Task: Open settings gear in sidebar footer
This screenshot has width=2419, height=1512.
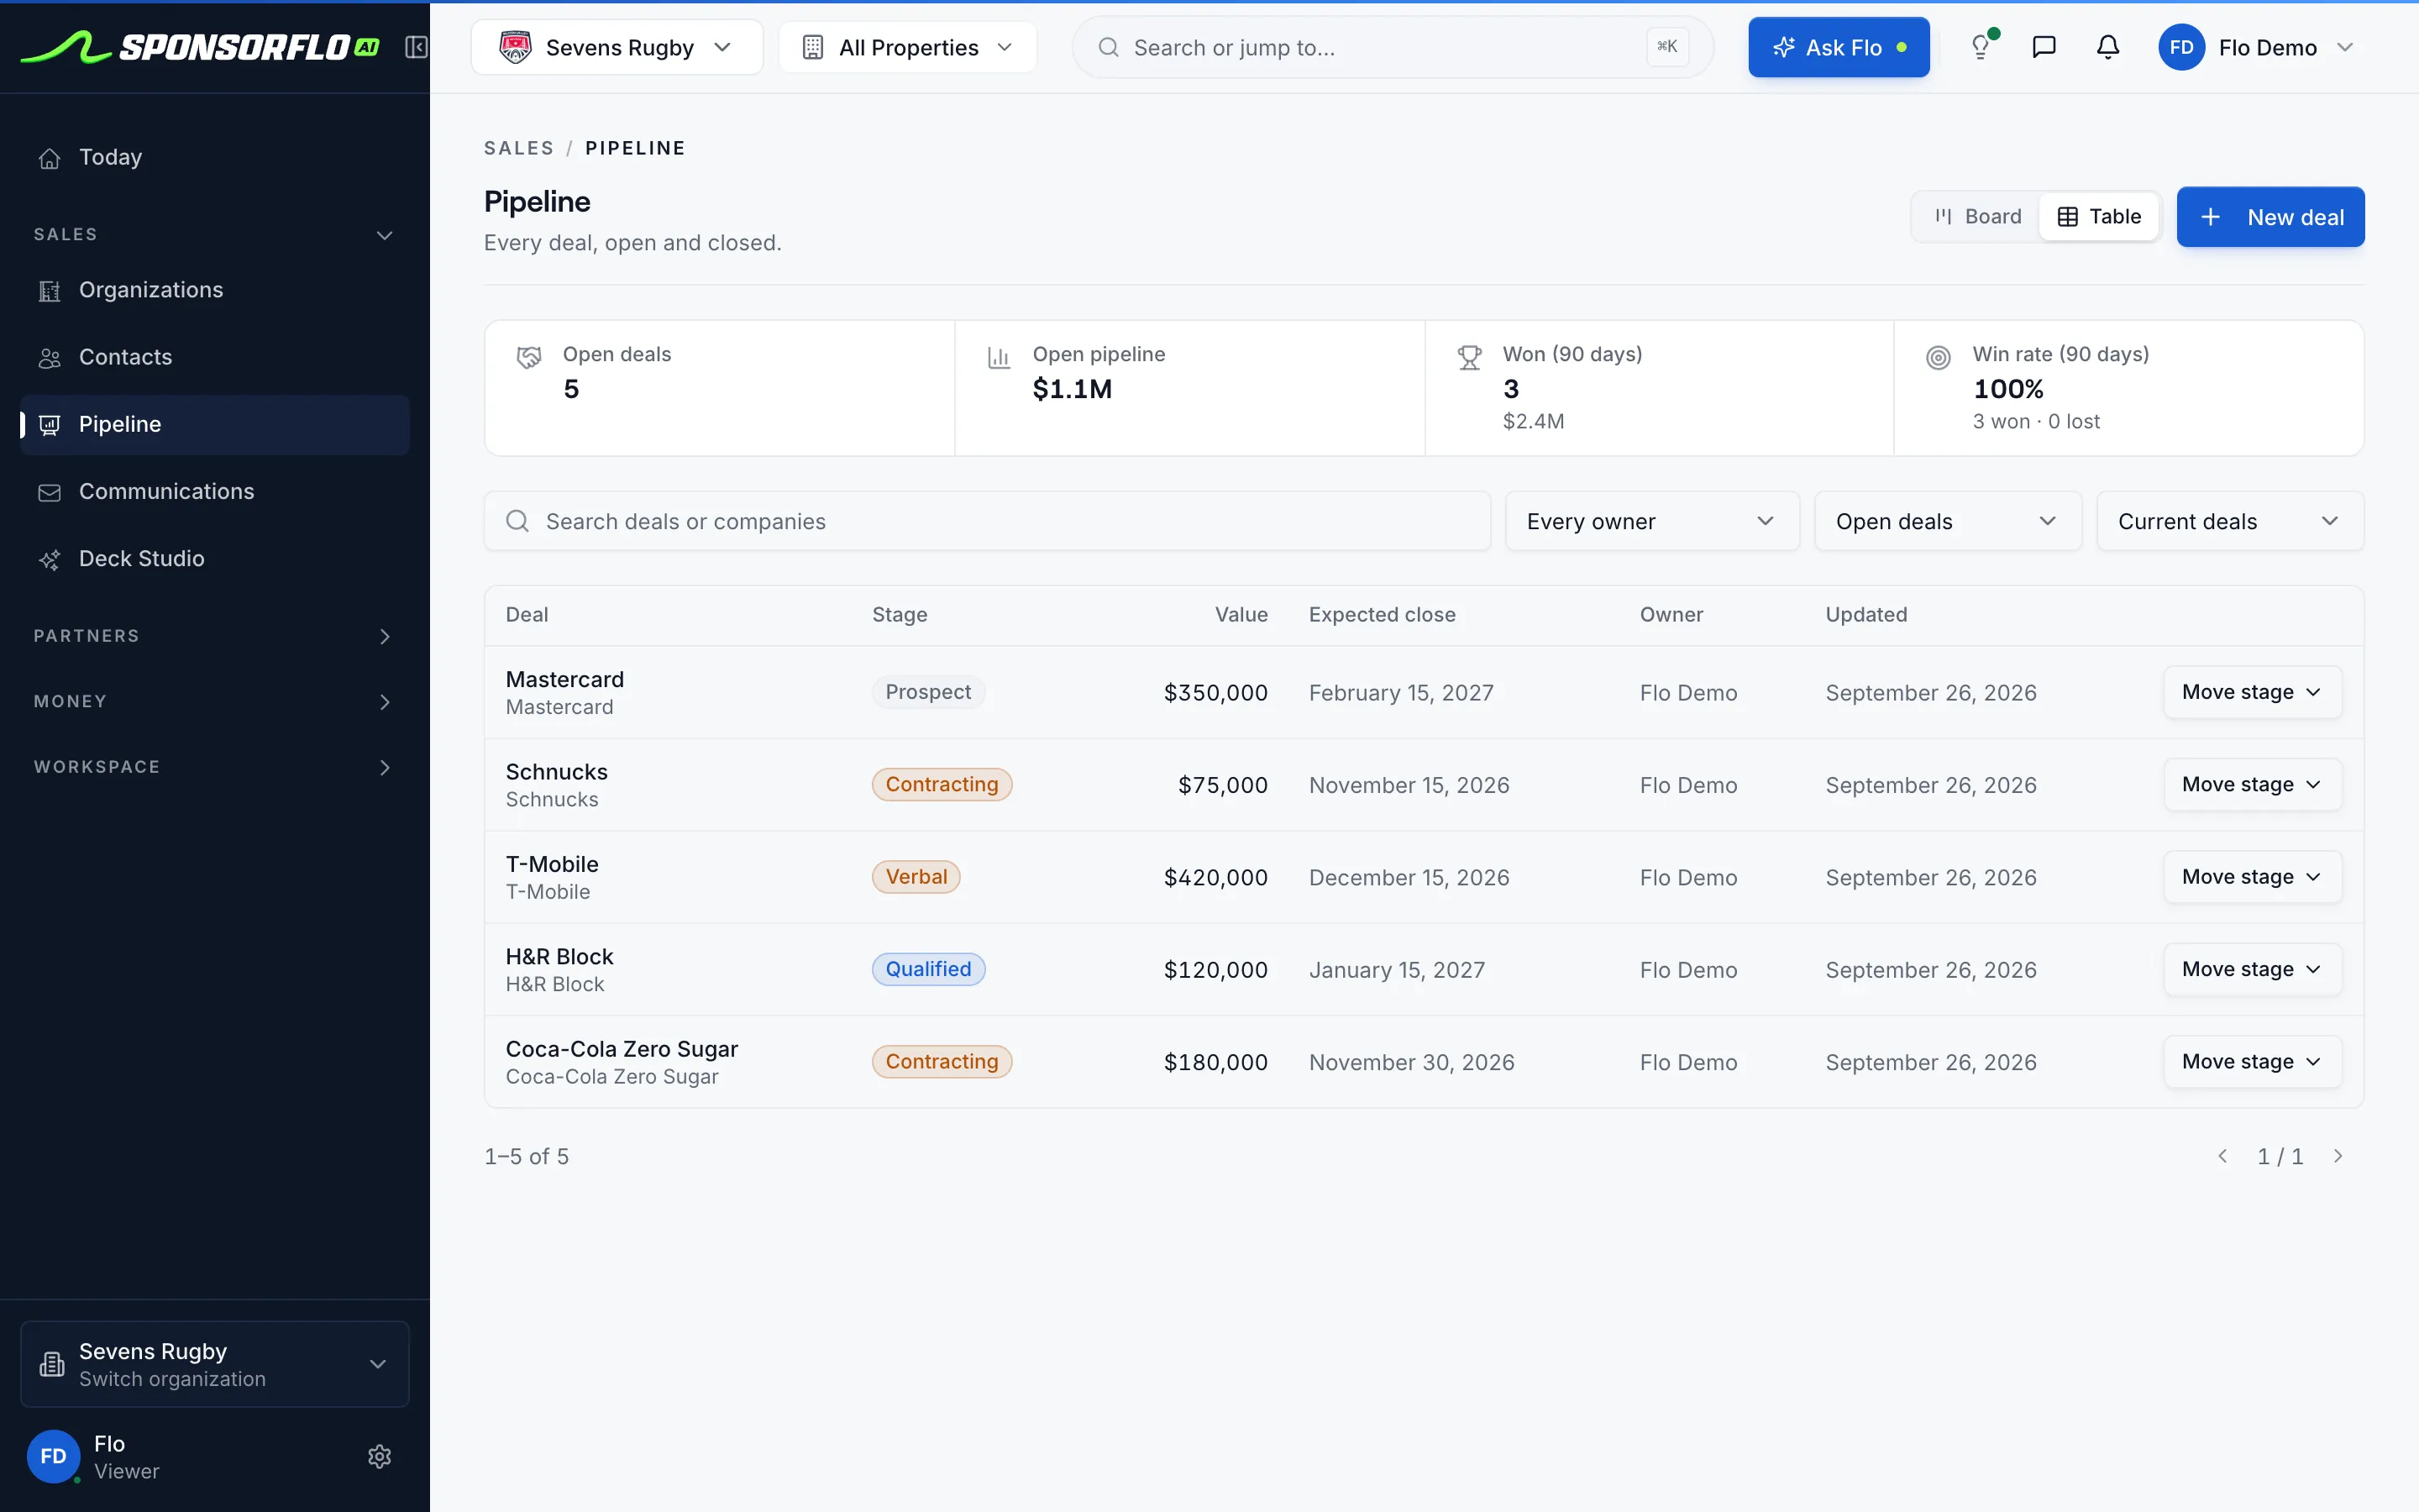Action: pos(379,1456)
